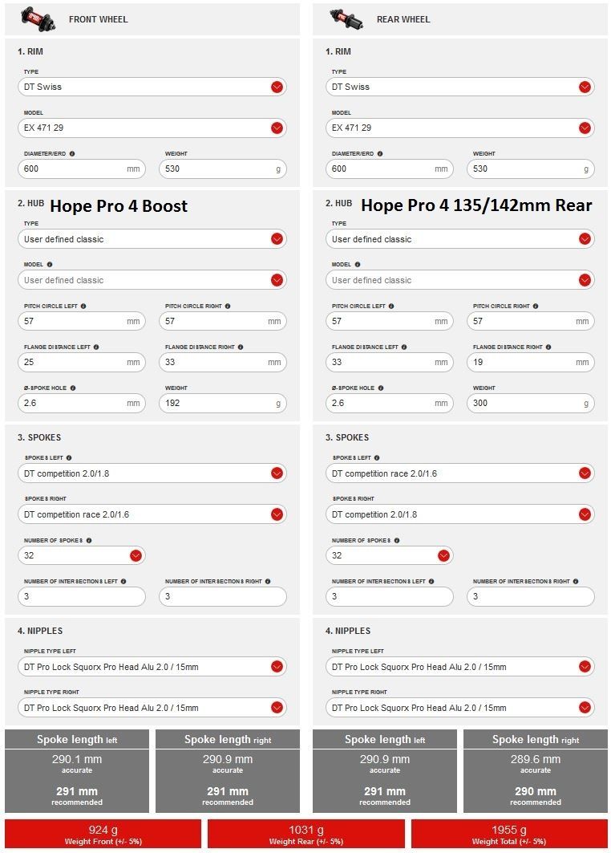611x853 pixels.
Task: Click info icon next to front hub Model
Action: (x=50, y=265)
